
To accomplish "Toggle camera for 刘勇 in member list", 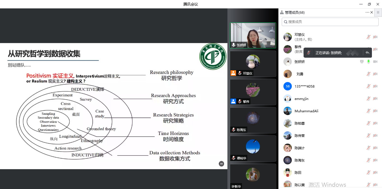I will pyautogui.click(x=375, y=74).
